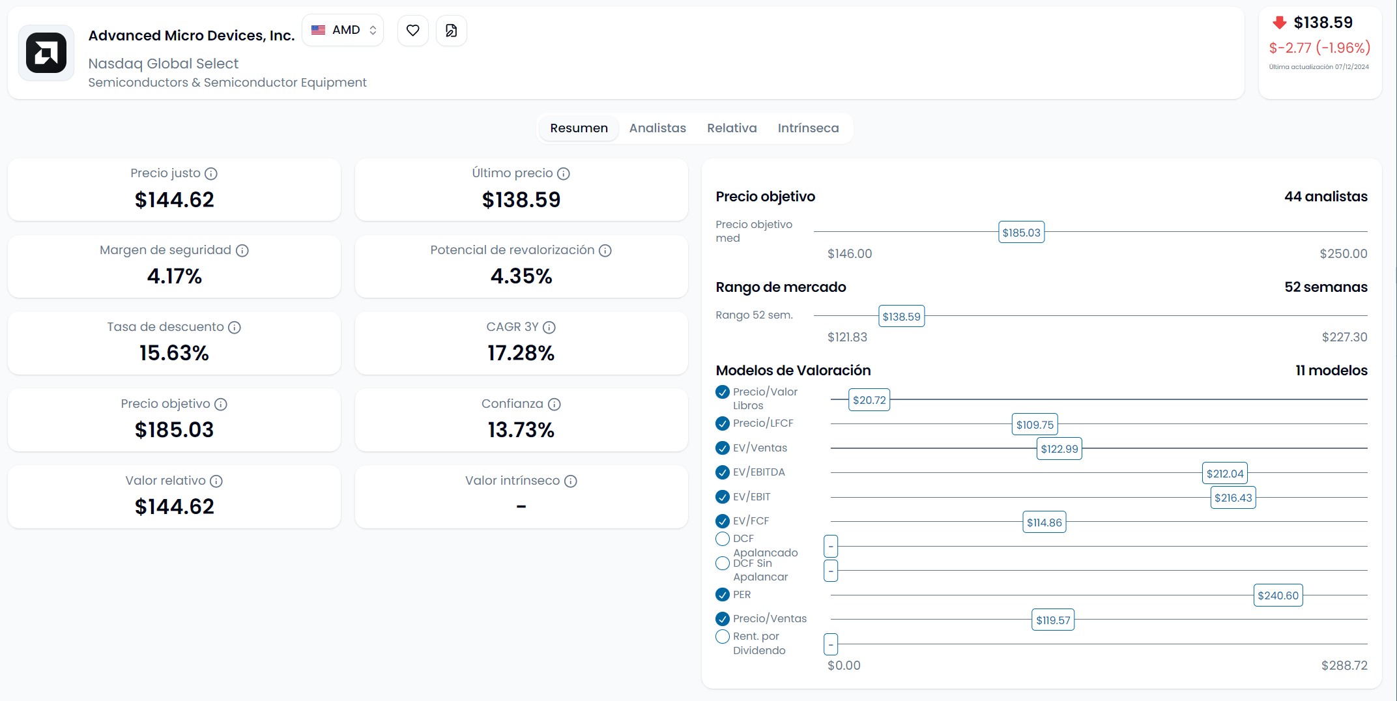Disable the PER valuation model
1397x701 pixels.
pyautogui.click(x=722, y=595)
